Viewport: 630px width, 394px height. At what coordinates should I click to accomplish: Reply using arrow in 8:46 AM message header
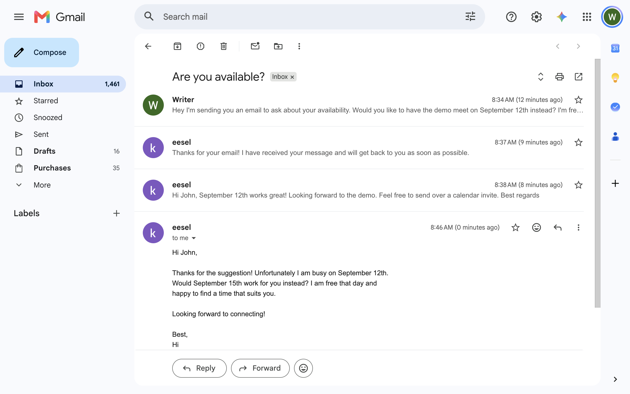point(558,227)
